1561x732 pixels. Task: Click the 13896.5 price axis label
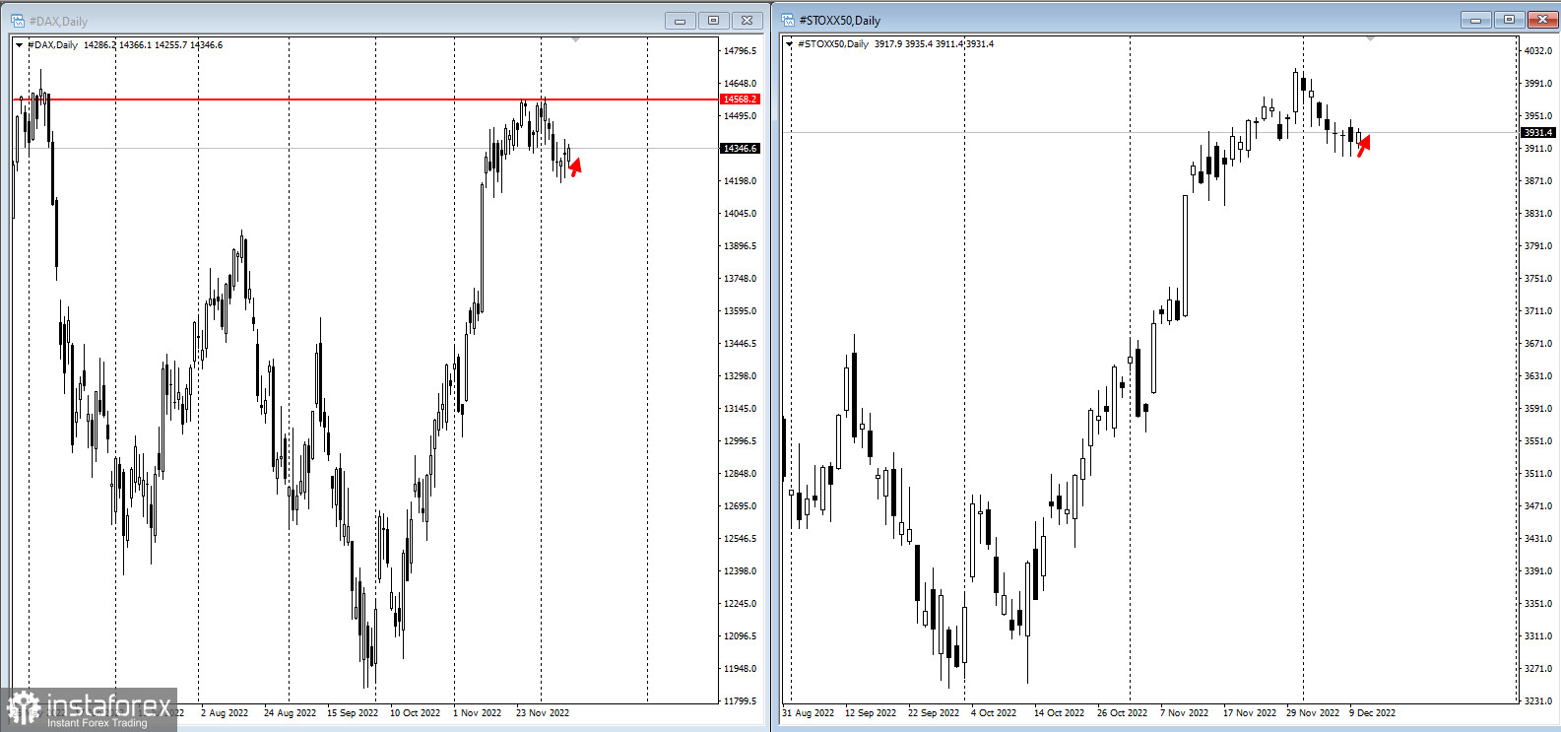[741, 246]
